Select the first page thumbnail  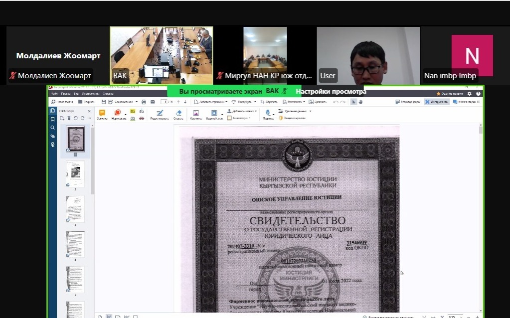(x=75, y=139)
